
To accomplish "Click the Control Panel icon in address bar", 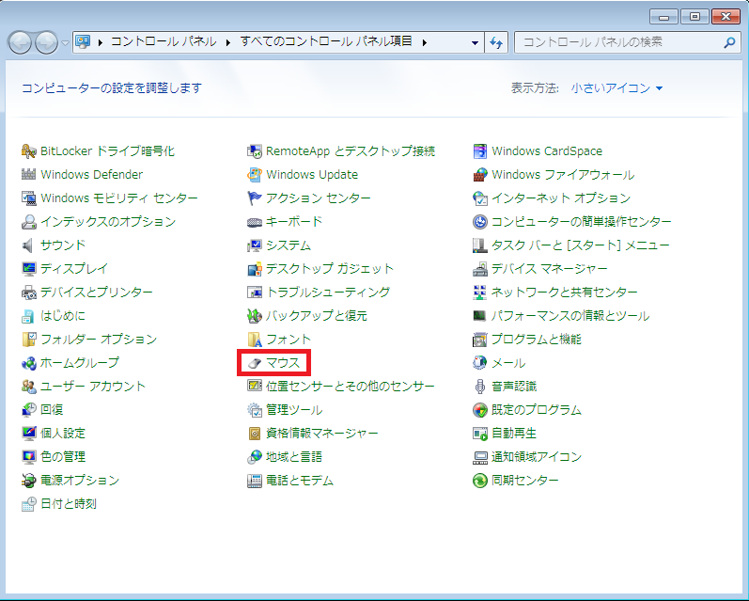I will [83, 41].
